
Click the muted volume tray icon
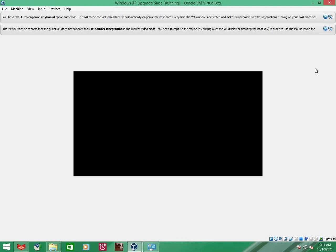click(311, 247)
